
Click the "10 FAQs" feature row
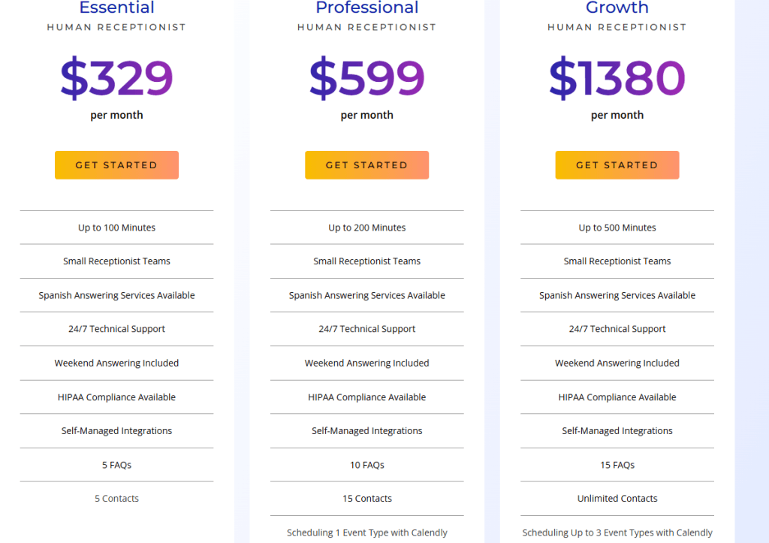pos(366,465)
